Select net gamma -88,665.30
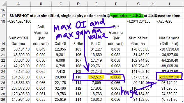This screenshot has width=184, height=103. [169, 66]
